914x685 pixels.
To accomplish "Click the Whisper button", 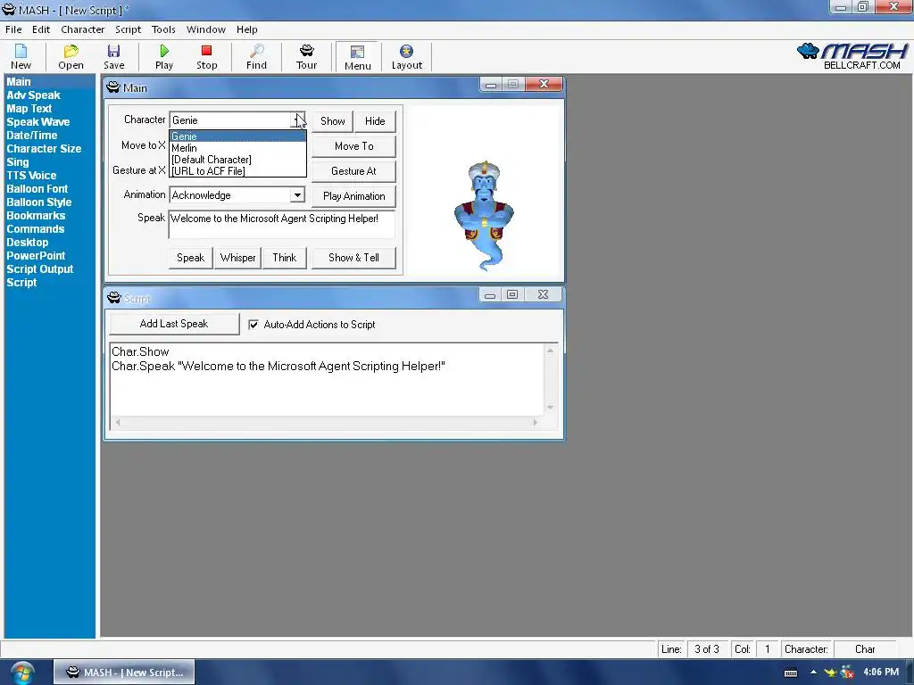I will (237, 258).
